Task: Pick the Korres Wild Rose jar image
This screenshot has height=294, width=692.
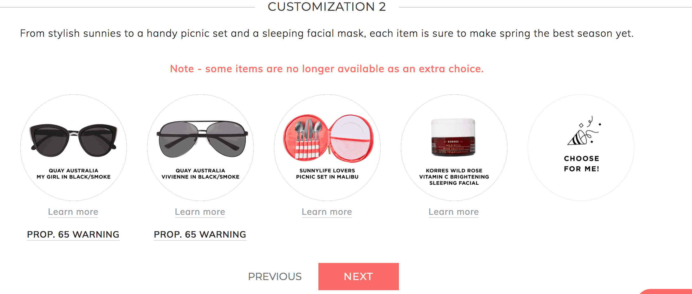Action: [x=454, y=137]
